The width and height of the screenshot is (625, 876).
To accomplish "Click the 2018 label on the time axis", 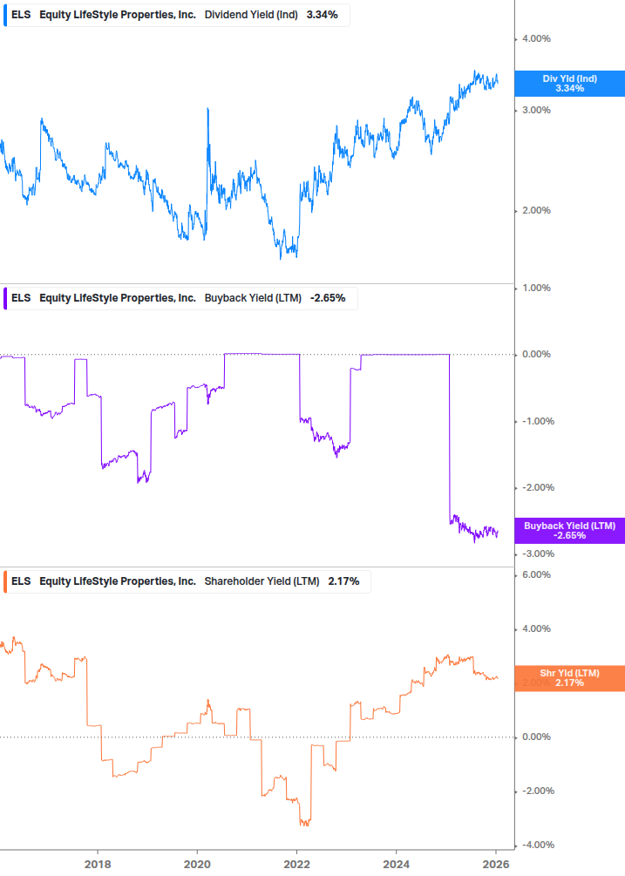I will pos(98,865).
